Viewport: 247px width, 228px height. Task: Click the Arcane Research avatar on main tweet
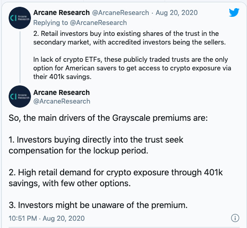[20, 96]
